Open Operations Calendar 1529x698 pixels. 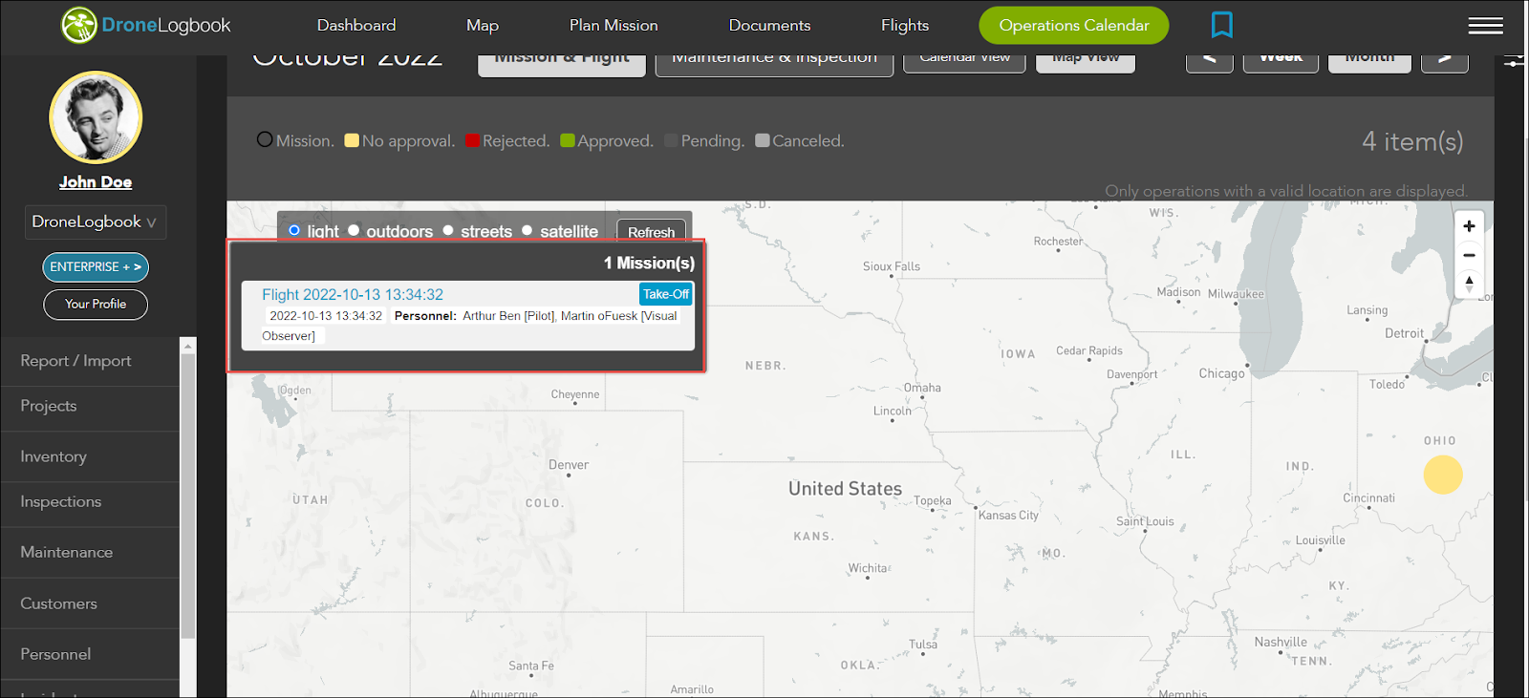[x=1074, y=25]
